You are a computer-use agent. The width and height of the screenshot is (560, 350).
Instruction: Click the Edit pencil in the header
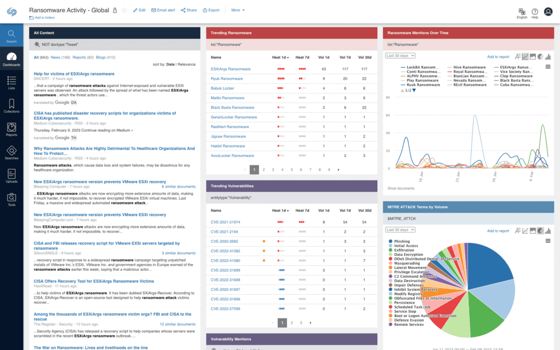[139, 10]
